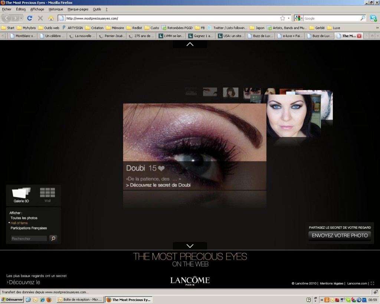Open the Mentions légales link

[331, 283]
